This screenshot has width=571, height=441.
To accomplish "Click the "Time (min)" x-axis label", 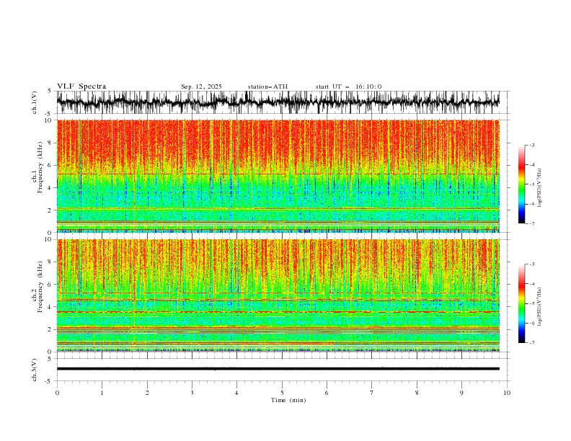I will click(288, 400).
